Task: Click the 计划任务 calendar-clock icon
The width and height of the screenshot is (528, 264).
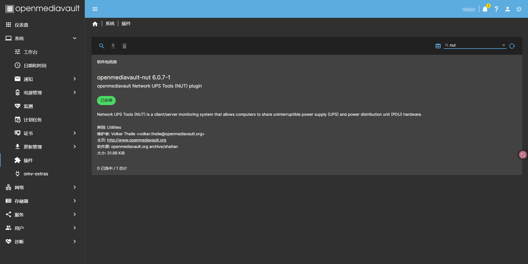Action: (x=18, y=119)
